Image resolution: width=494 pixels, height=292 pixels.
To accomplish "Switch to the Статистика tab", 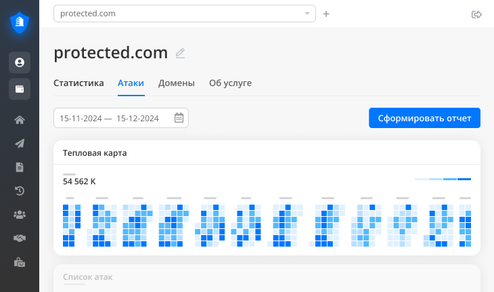I will [78, 83].
